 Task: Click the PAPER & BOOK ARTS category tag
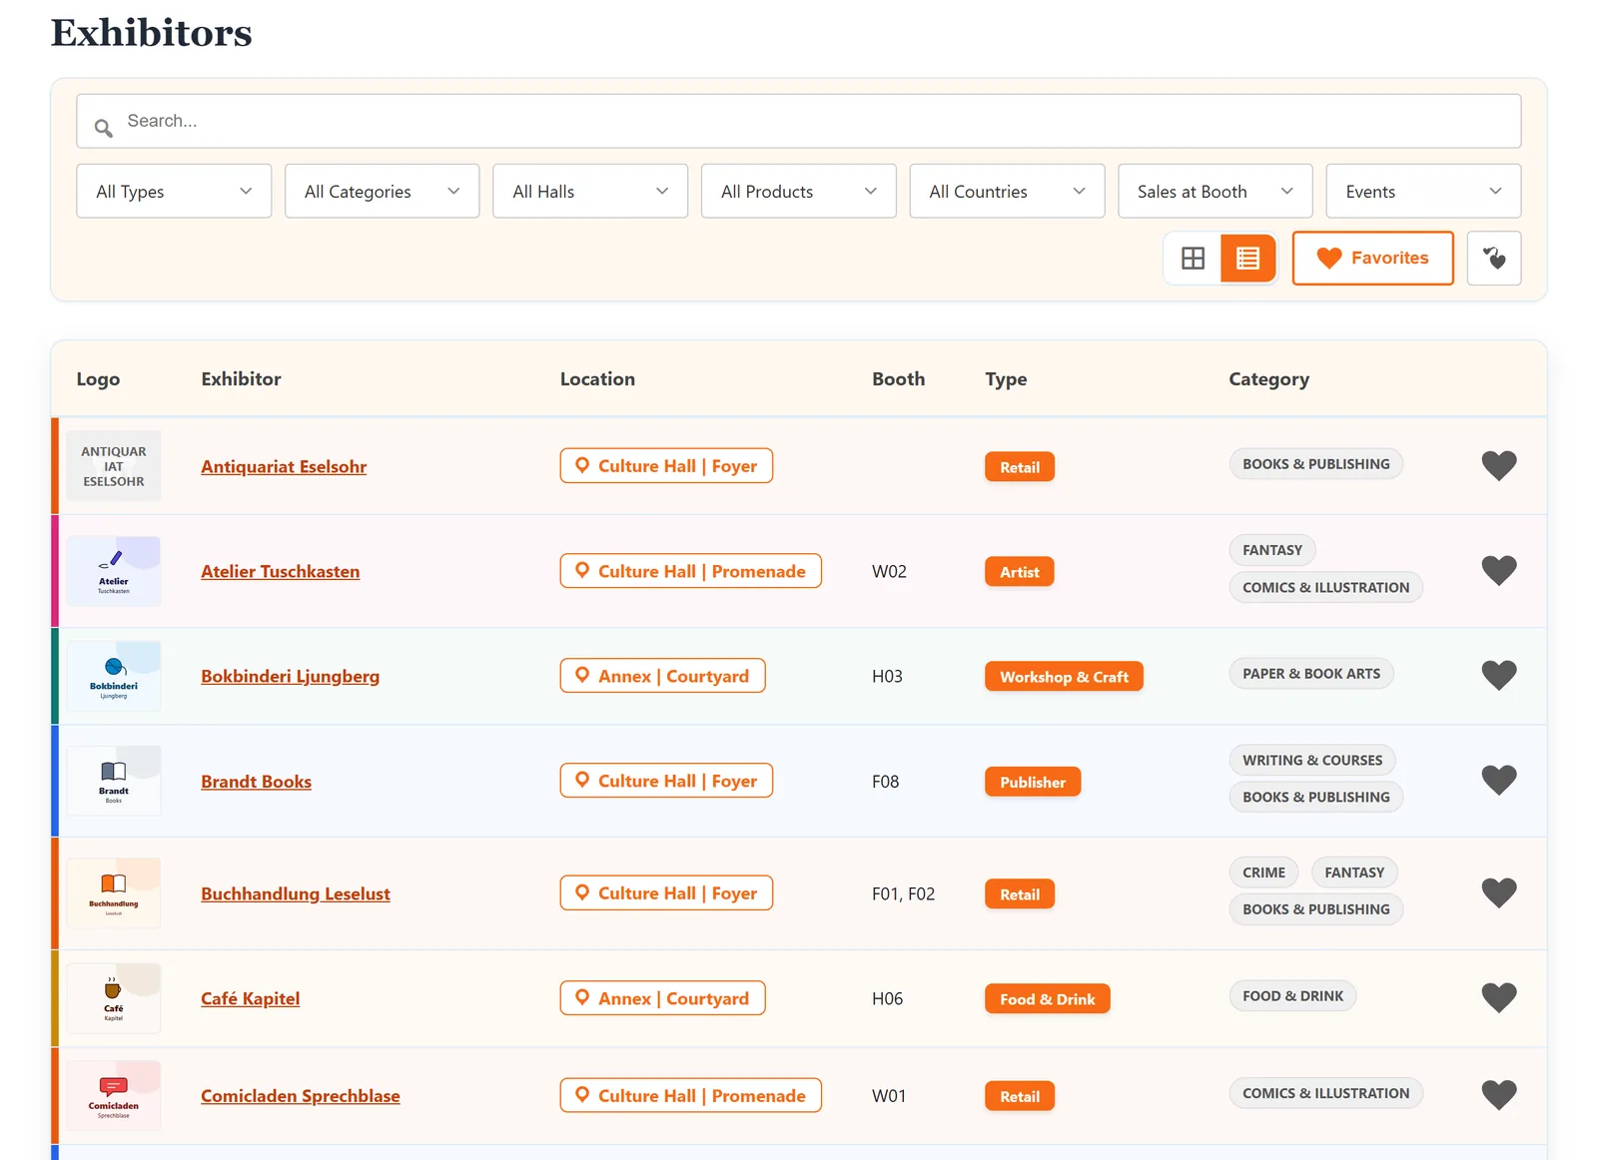[x=1311, y=674]
